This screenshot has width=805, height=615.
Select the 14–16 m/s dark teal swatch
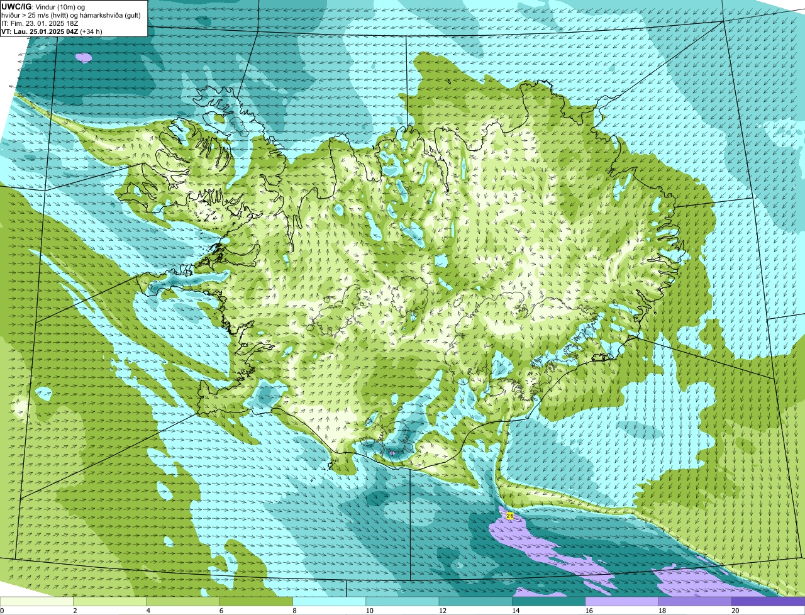pyautogui.click(x=548, y=601)
